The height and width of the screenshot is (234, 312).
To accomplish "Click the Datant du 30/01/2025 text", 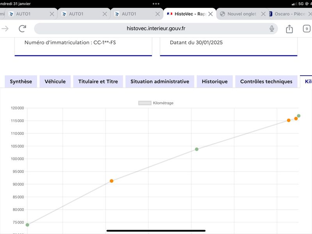I will point(196,43).
